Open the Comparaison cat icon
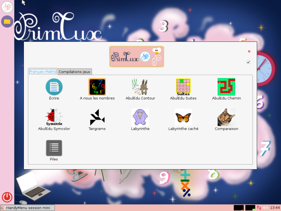Image resolution: width=281 pixels, height=211 pixels. point(226,117)
